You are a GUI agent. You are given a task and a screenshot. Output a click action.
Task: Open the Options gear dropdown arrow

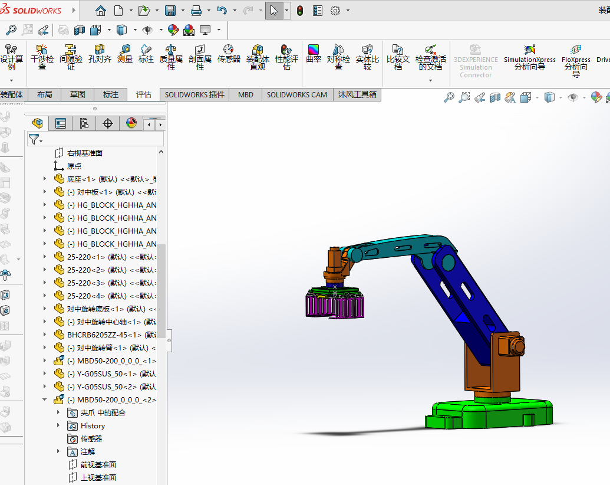[348, 11]
